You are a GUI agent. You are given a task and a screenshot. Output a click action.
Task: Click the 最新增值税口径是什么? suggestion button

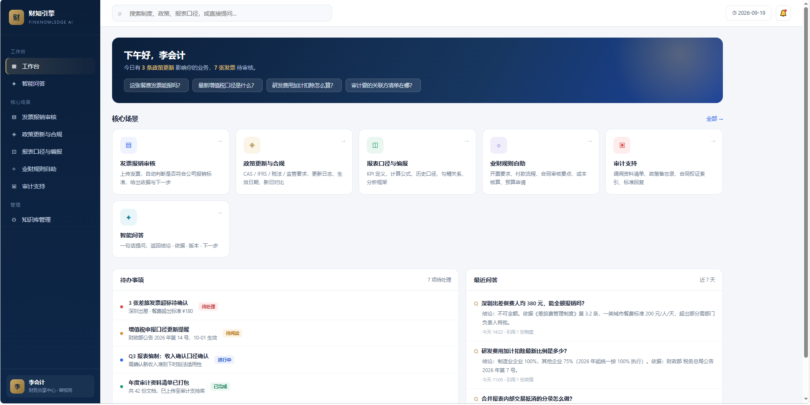click(228, 85)
